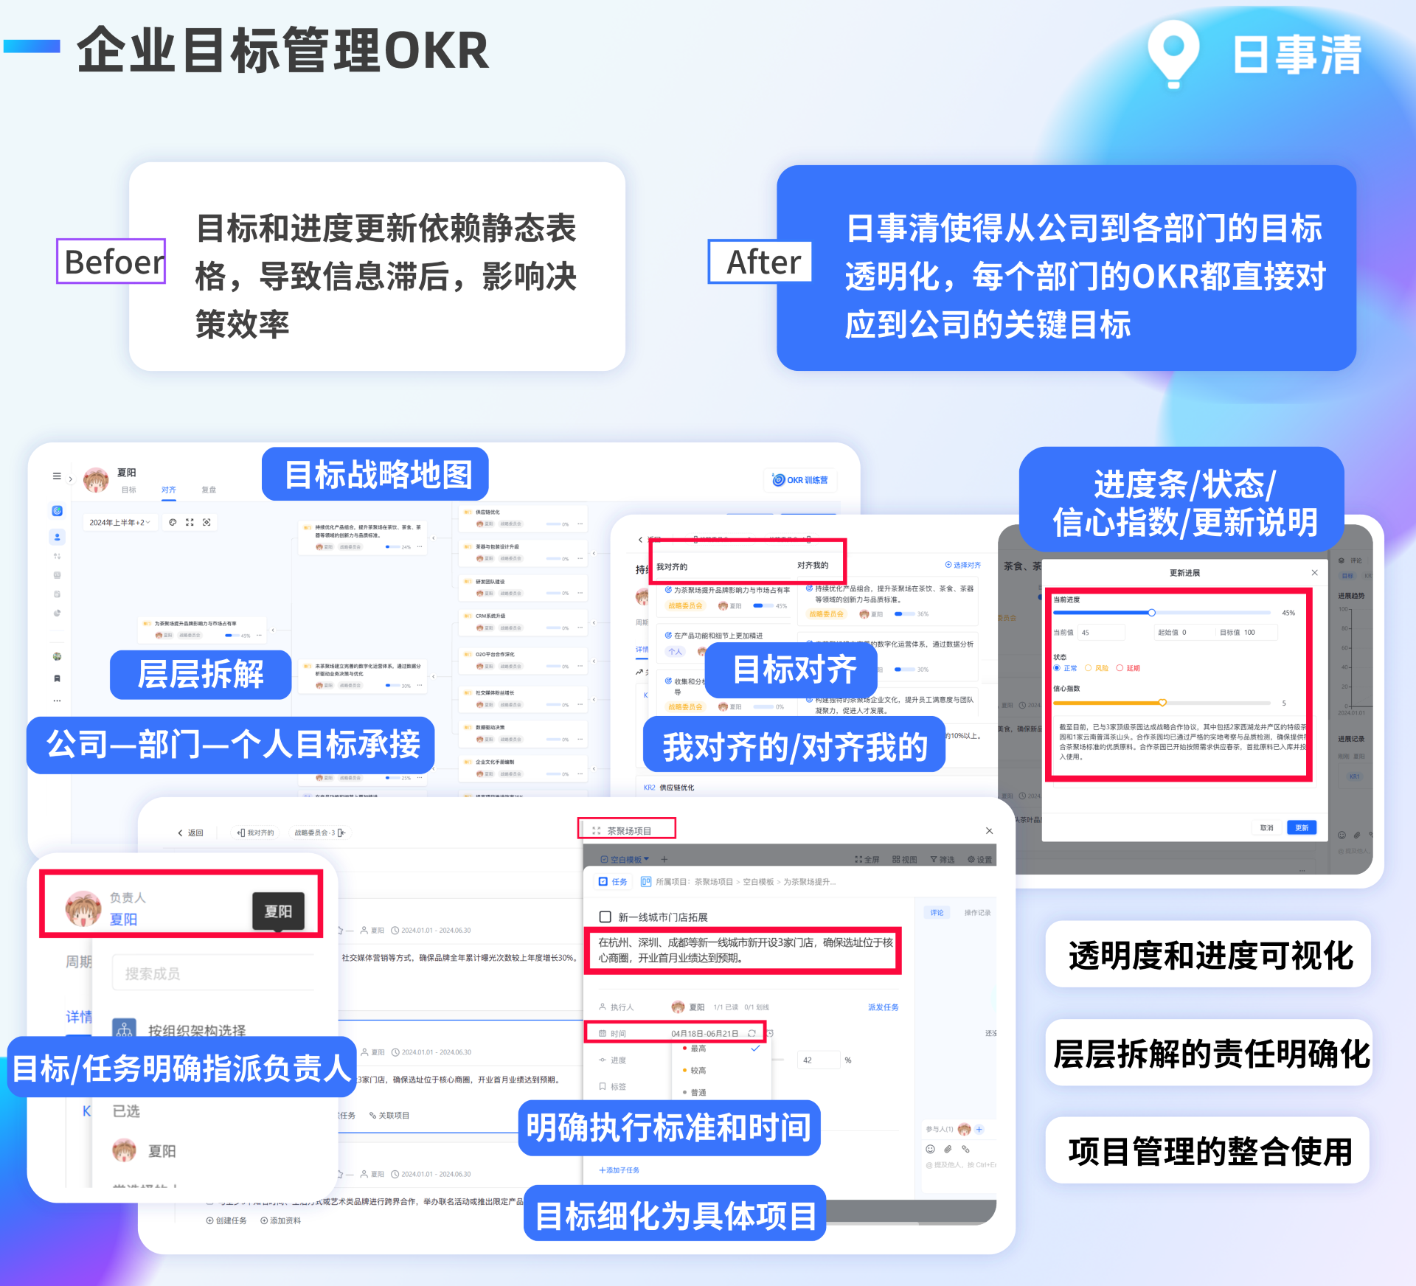Select the OKR target icon in left sidebar

coord(57,511)
